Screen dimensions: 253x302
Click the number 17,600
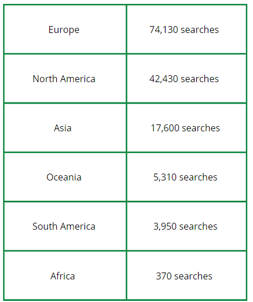tap(165, 128)
